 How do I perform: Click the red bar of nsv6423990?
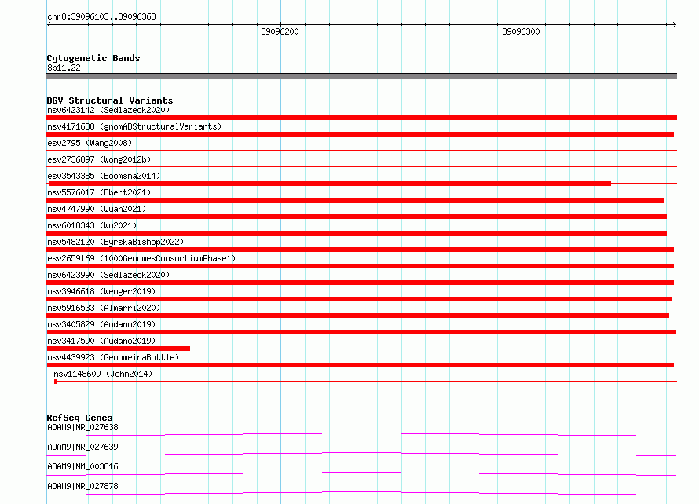[360, 283]
